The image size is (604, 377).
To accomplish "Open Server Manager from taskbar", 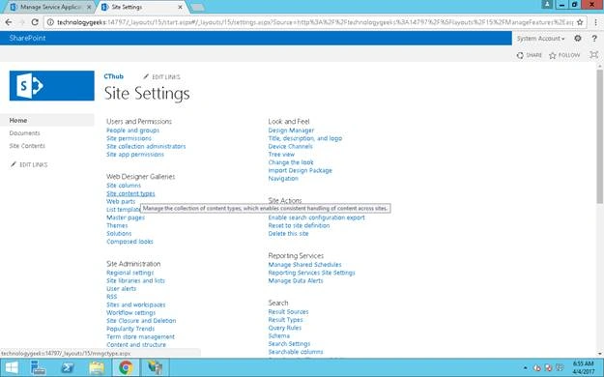I will [38, 367].
